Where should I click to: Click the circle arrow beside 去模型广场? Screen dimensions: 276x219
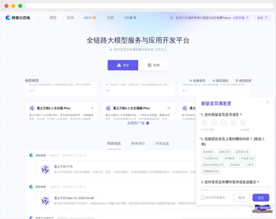[x=148, y=123]
